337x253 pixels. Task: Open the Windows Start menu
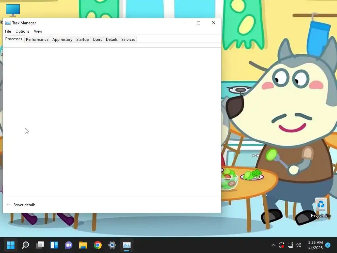pos(11,245)
